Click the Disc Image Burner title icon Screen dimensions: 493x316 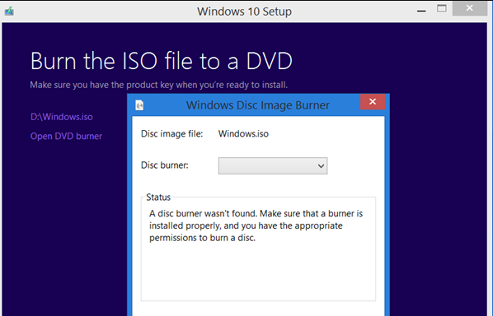point(139,105)
